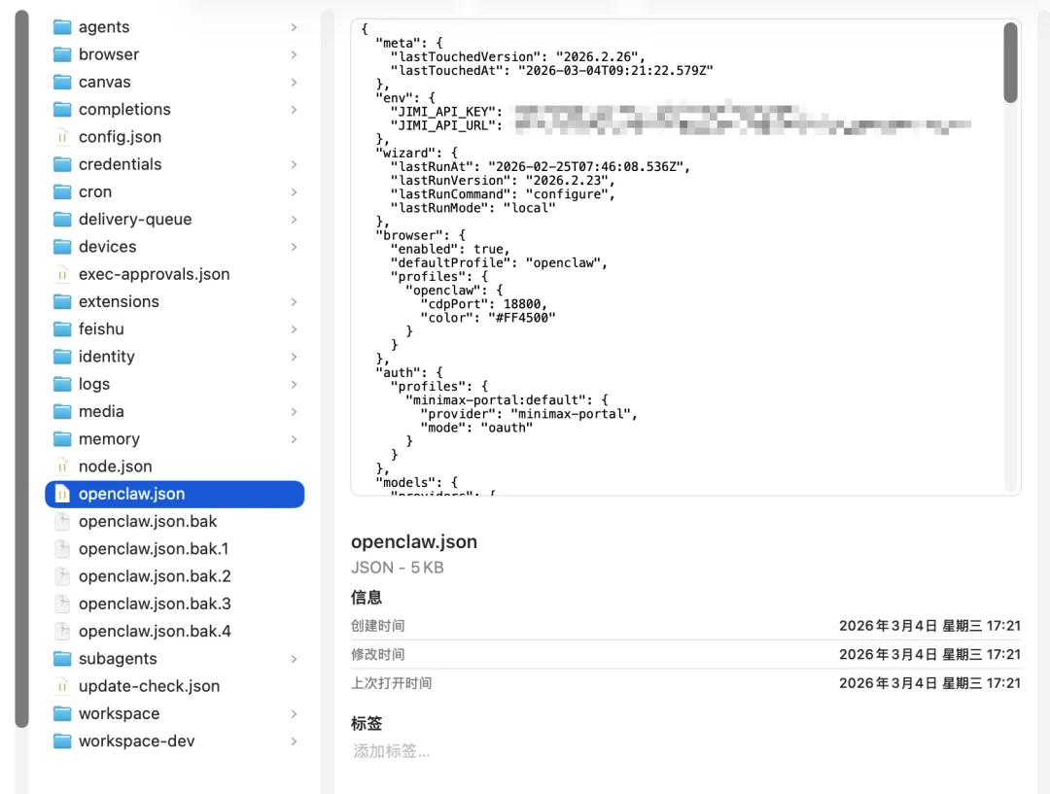Click the 添加标签 tag input field
Image resolution: width=1050 pixels, height=794 pixels.
click(392, 751)
